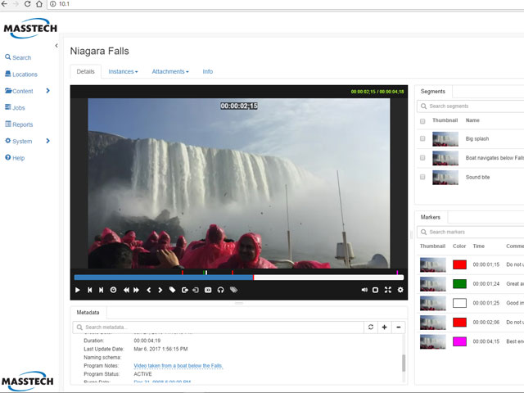Play the Niagara Falls video
The image size is (524, 393).
[x=78, y=290]
